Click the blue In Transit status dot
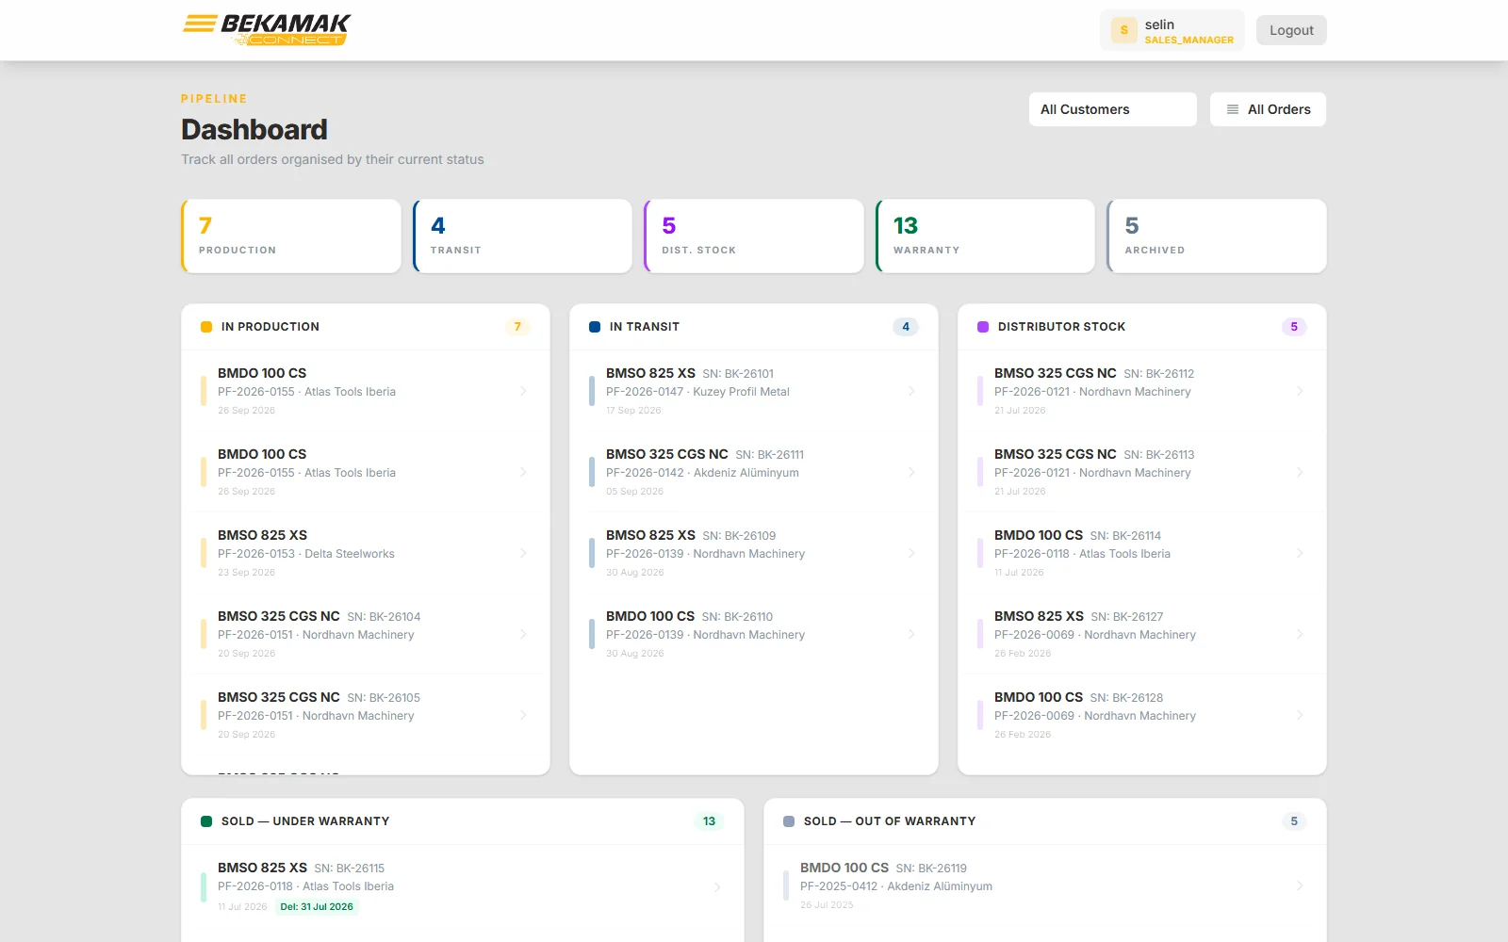The width and height of the screenshot is (1508, 942). tap(595, 327)
